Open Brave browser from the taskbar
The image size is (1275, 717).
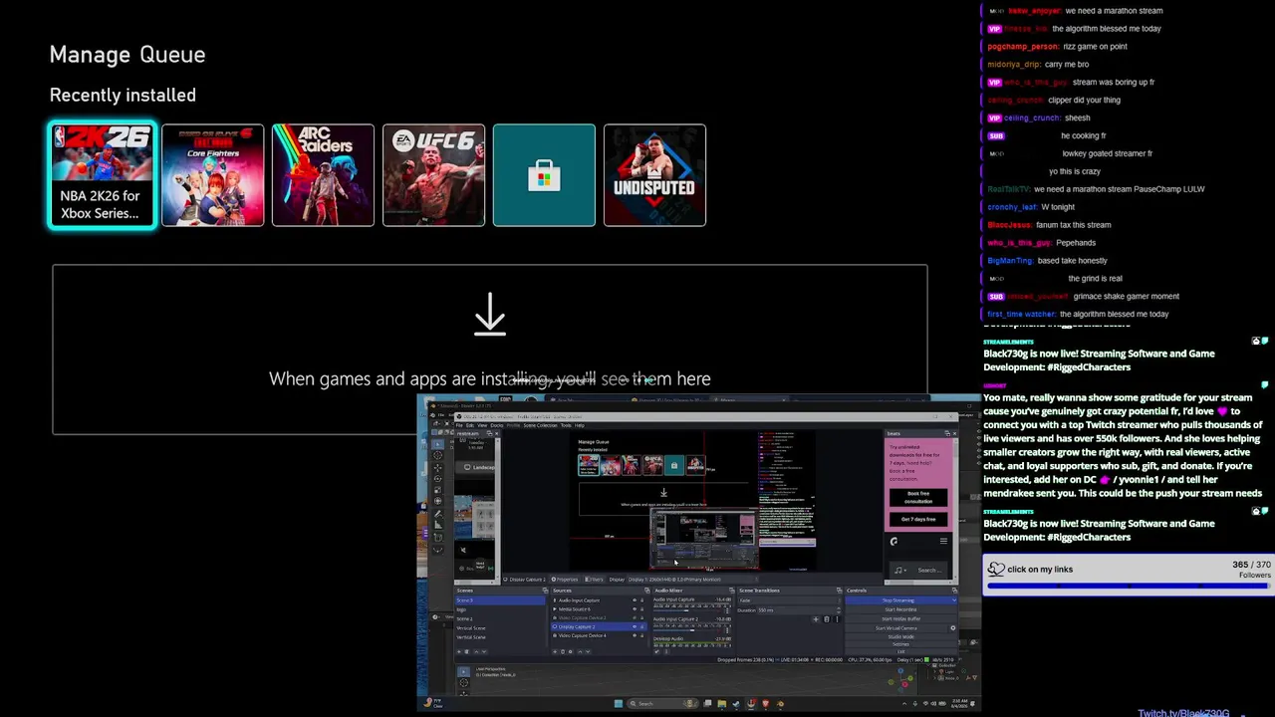(766, 704)
